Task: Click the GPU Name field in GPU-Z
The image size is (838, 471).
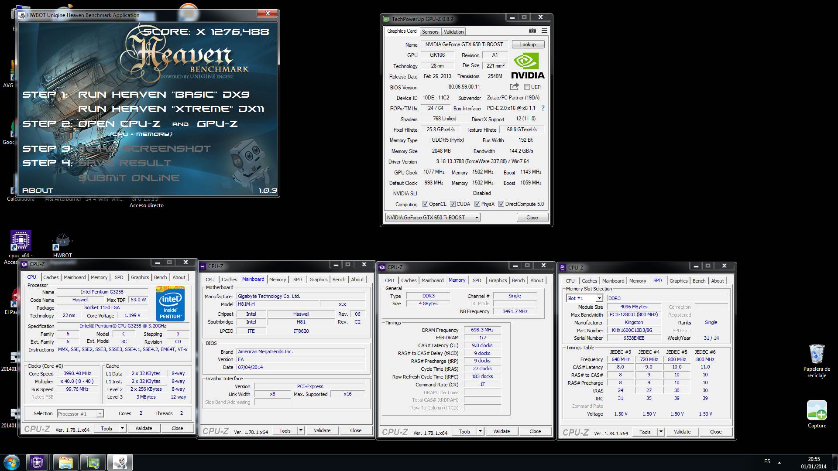Action: coord(464,44)
